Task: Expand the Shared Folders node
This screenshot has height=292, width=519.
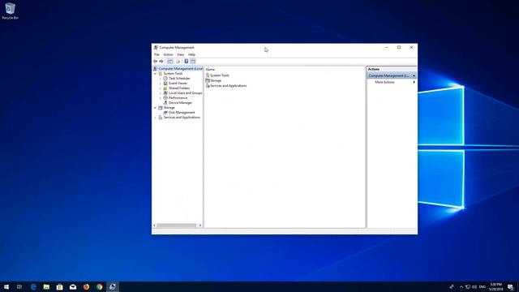Action: click(161, 88)
